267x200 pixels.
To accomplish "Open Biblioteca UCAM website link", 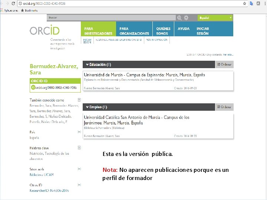I will tap(42, 175).
